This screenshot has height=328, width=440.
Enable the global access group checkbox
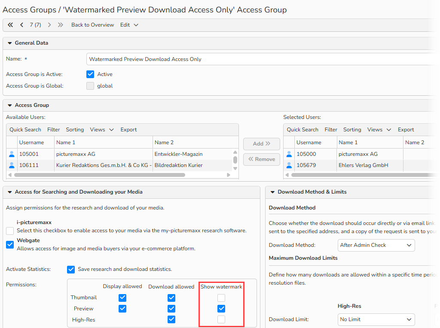click(90, 86)
